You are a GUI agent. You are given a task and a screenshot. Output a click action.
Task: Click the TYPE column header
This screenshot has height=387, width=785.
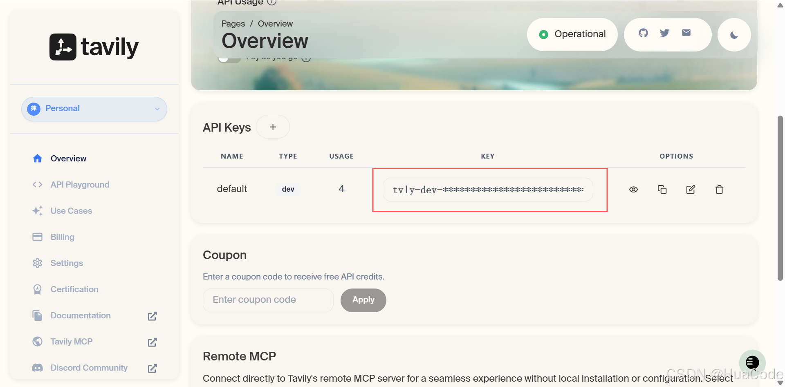[288, 156]
